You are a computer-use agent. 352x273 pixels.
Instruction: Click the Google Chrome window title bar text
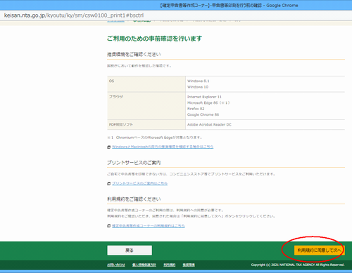(229, 6)
